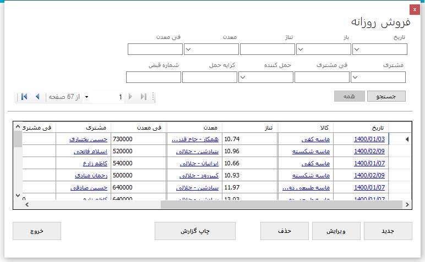The height and width of the screenshot is (262, 425).
Task: Click the grid's vertical scroll down arrow
Action: (x=18, y=195)
